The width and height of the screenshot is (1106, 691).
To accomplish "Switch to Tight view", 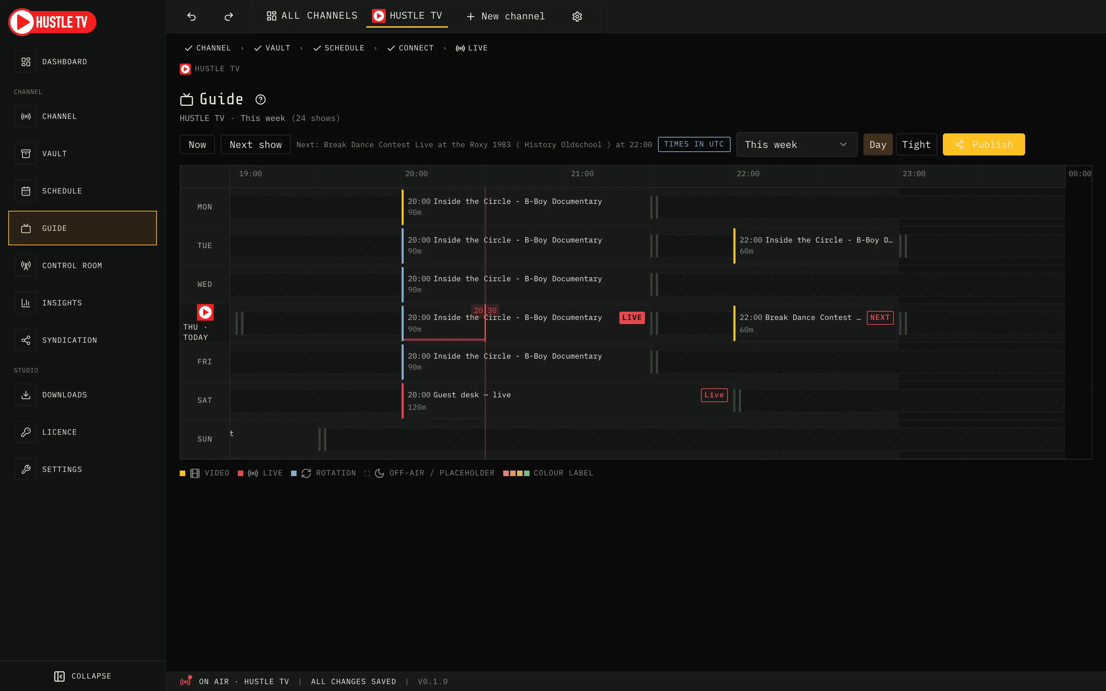I will (916, 144).
